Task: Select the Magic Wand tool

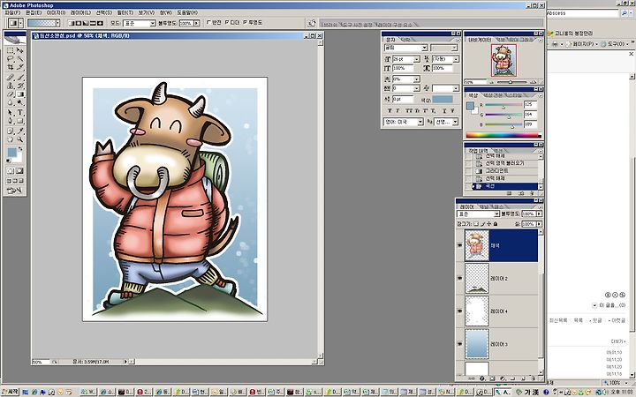Action: (19, 59)
